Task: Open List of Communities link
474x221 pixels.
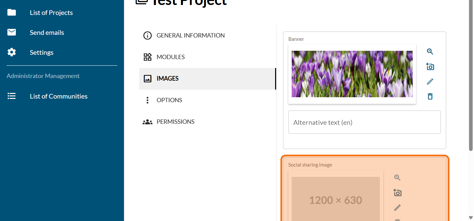Action: pos(58,96)
